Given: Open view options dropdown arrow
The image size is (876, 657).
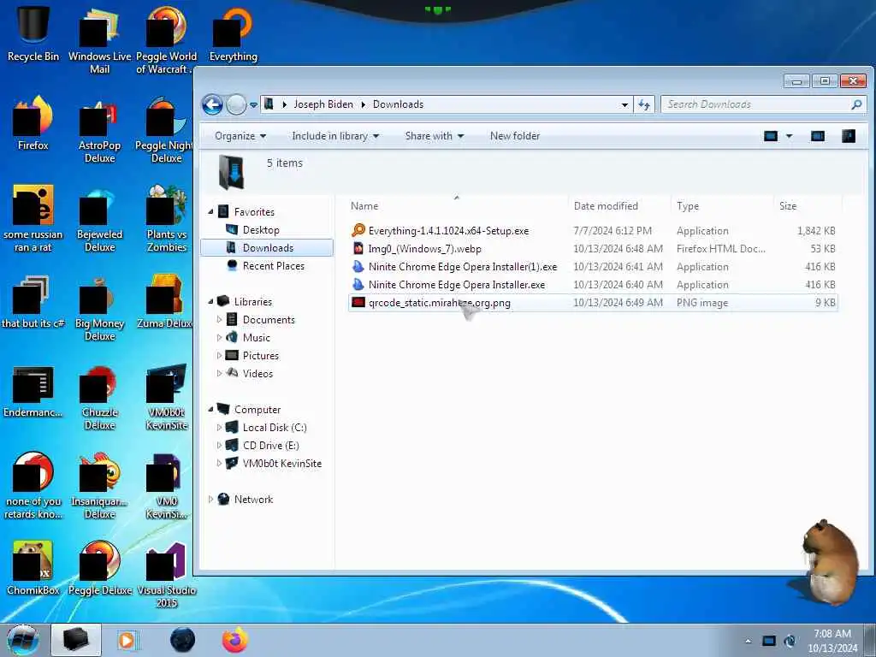Looking at the screenshot, I should (x=790, y=136).
